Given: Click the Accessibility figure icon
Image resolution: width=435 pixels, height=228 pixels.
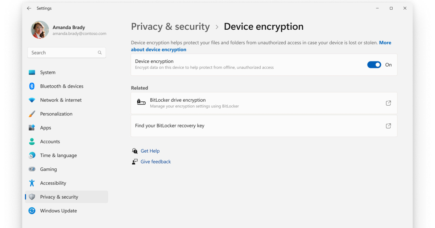Looking at the screenshot, I should click(32, 183).
